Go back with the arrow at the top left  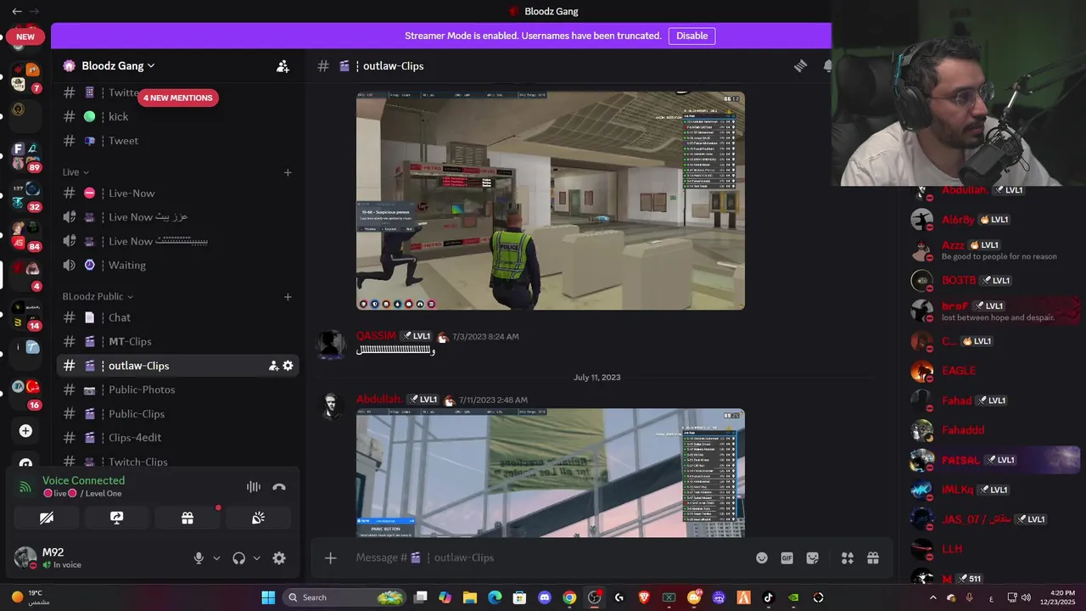coord(17,11)
